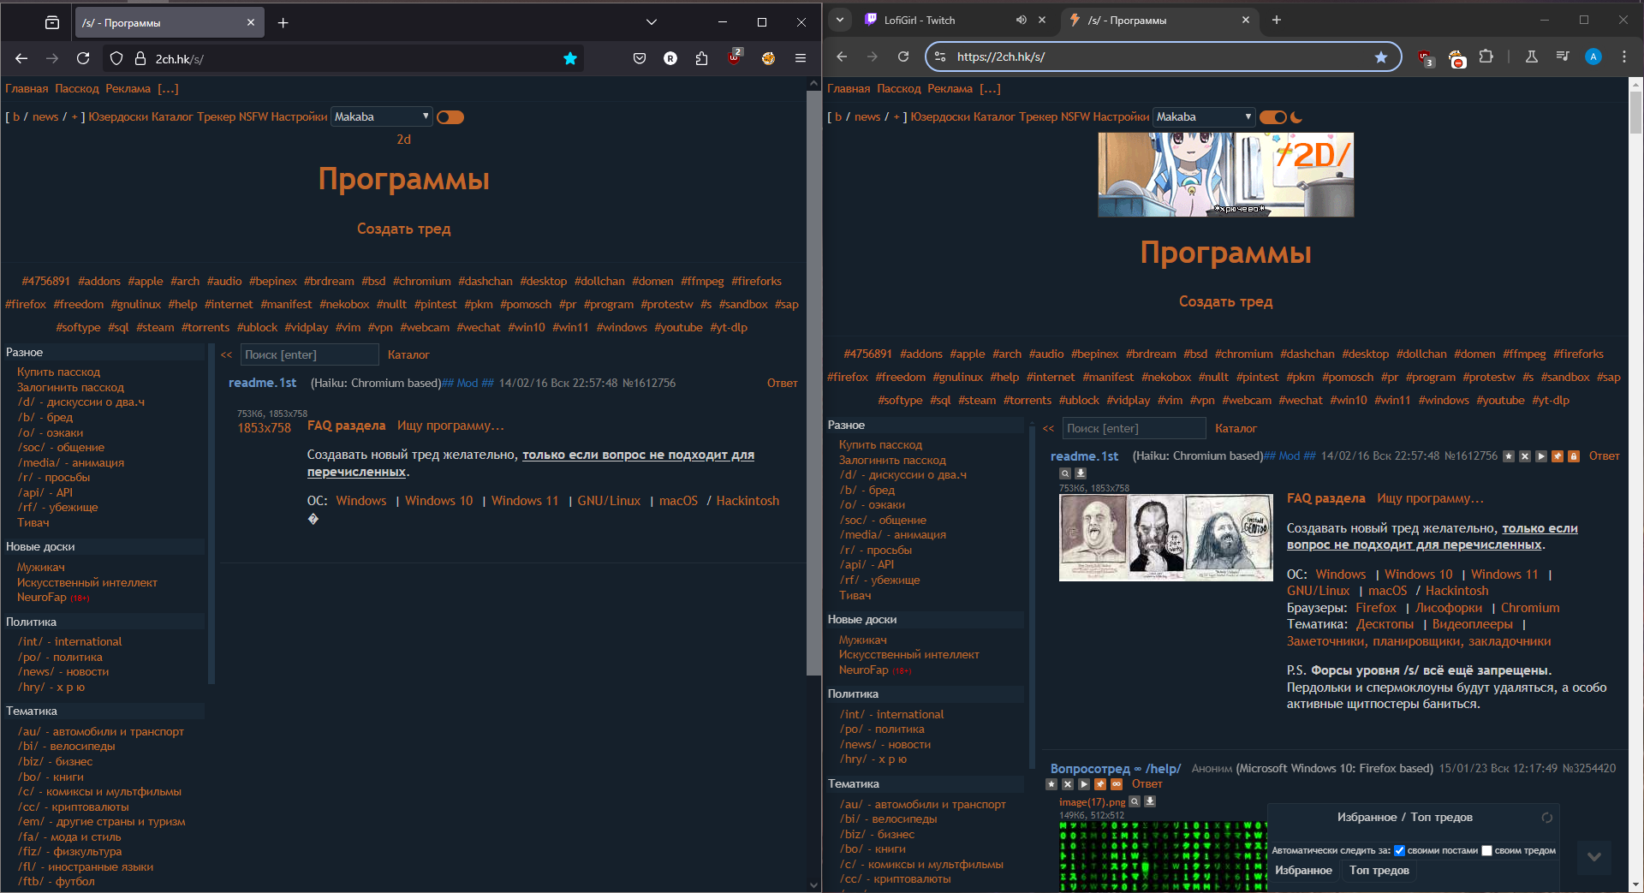Open Каталог next to search in Firefox
The image size is (1644, 893).
pos(408,354)
